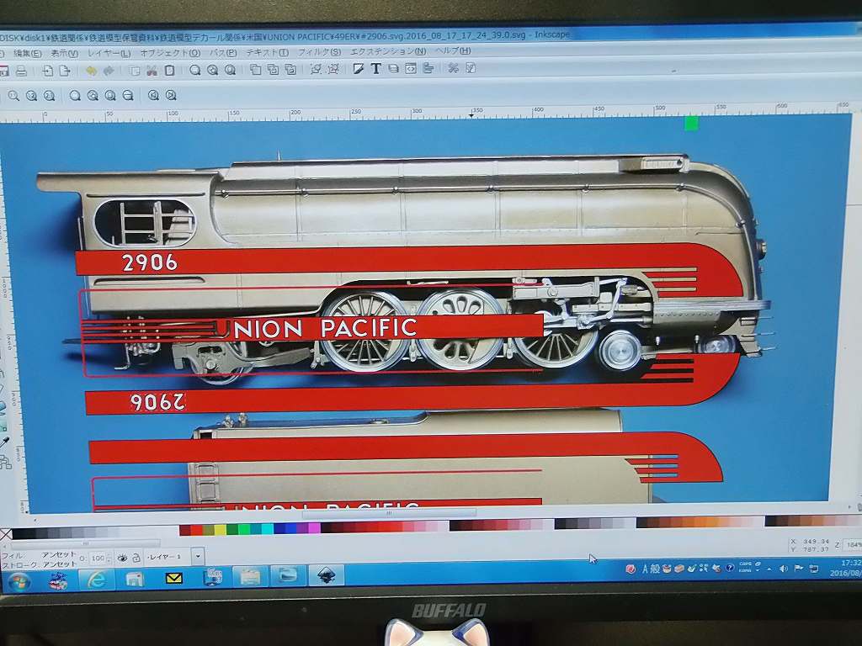Open the 表示(V) menu
Viewport: 862px width, 646px height.
64,53
